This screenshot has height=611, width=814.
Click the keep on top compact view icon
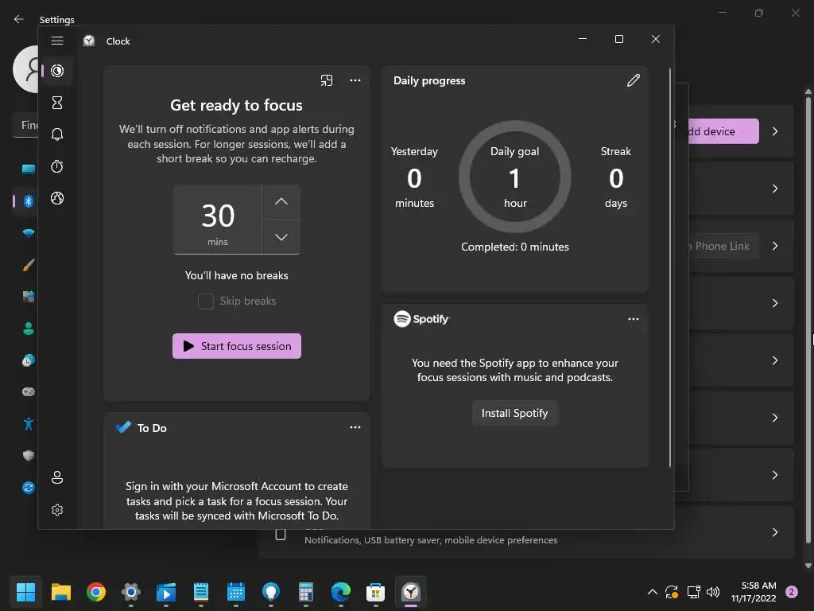click(x=327, y=80)
